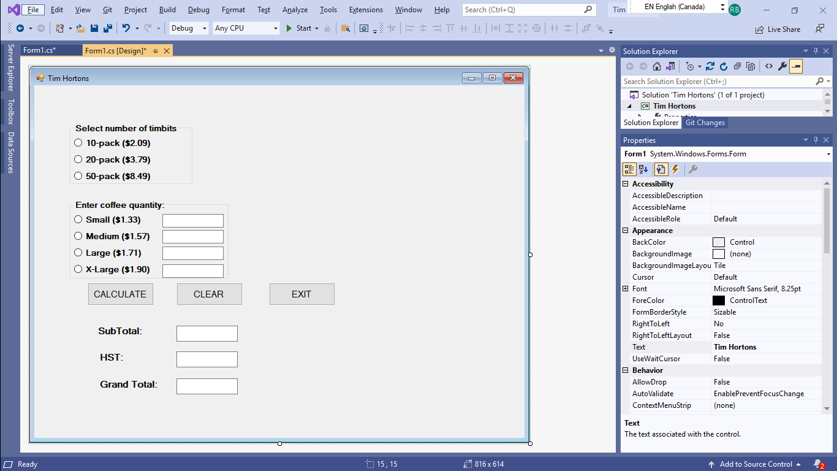Image resolution: width=837 pixels, height=471 pixels.
Task: Open the Extensions menu
Action: pyautogui.click(x=366, y=10)
